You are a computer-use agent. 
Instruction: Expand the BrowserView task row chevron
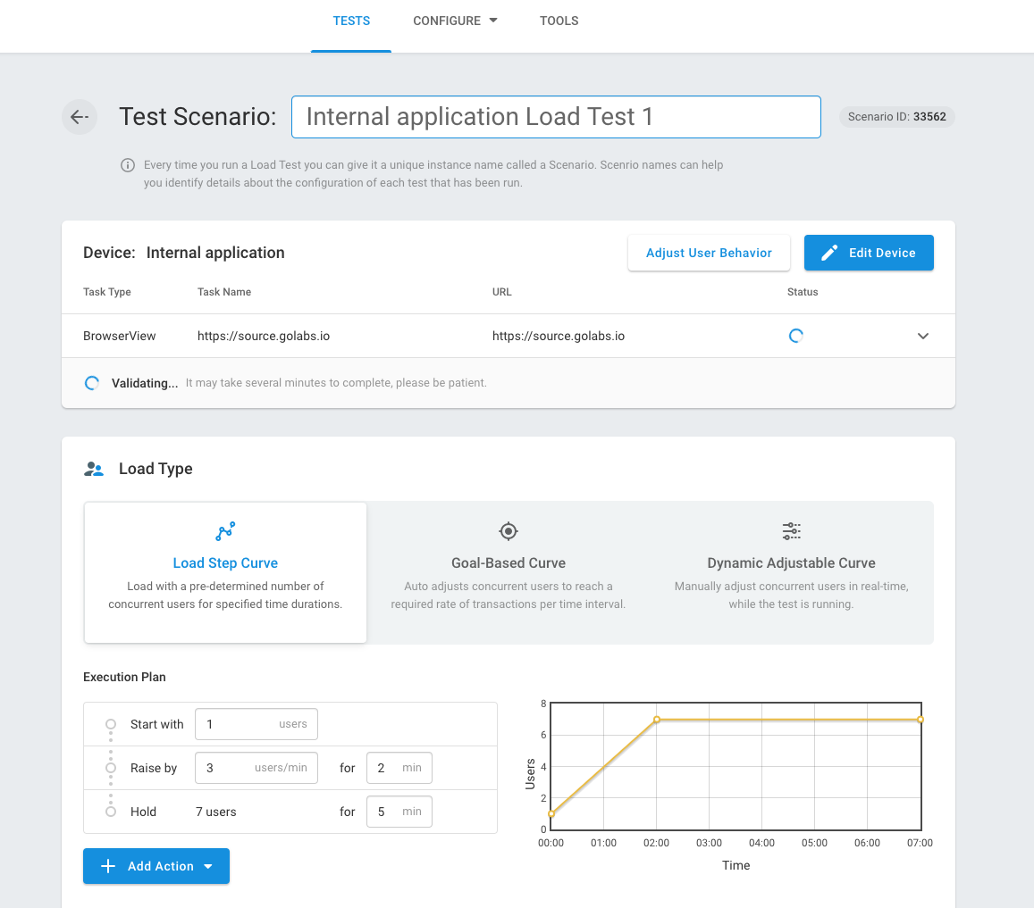pyautogui.click(x=923, y=337)
